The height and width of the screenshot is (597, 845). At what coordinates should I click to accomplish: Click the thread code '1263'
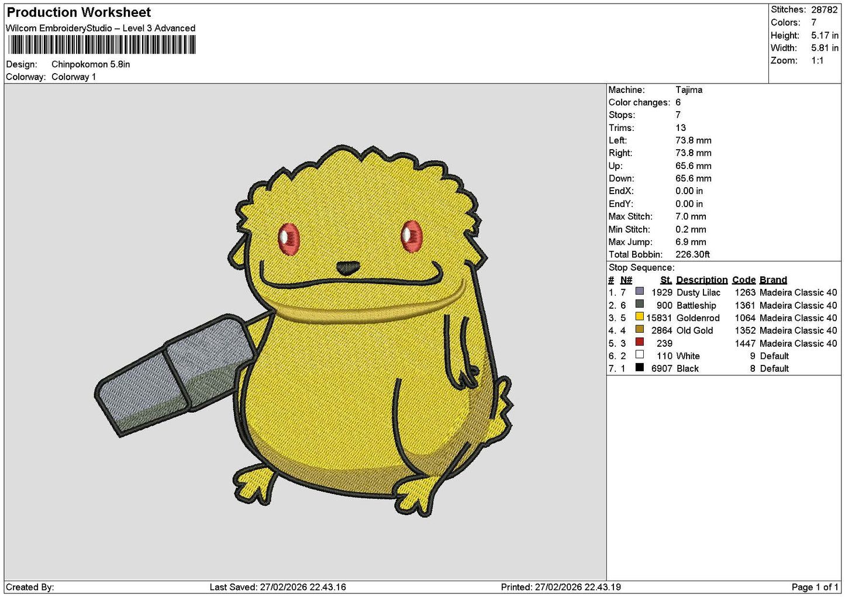tap(745, 293)
